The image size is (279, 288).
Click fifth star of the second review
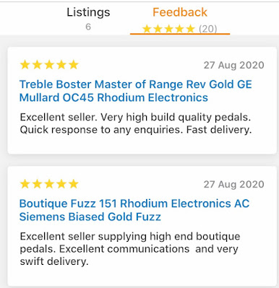(x=74, y=184)
